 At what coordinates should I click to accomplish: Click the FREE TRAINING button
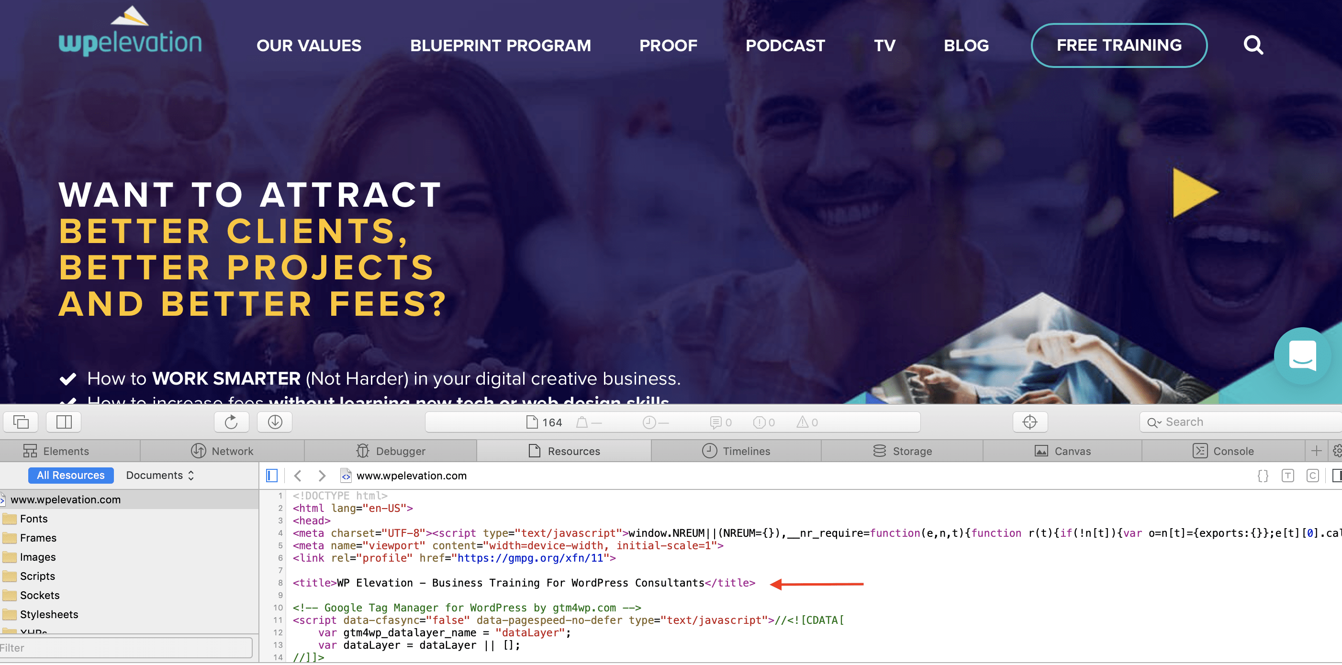point(1119,45)
